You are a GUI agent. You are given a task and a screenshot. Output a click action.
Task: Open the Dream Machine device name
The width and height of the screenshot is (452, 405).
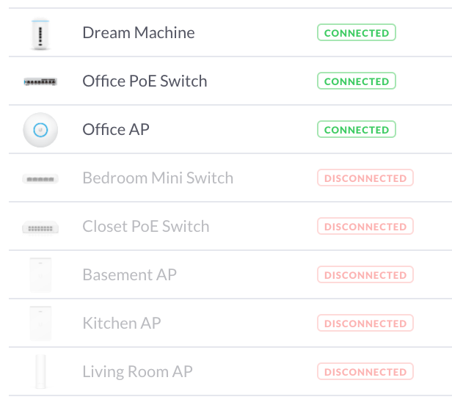coord(139,32)
